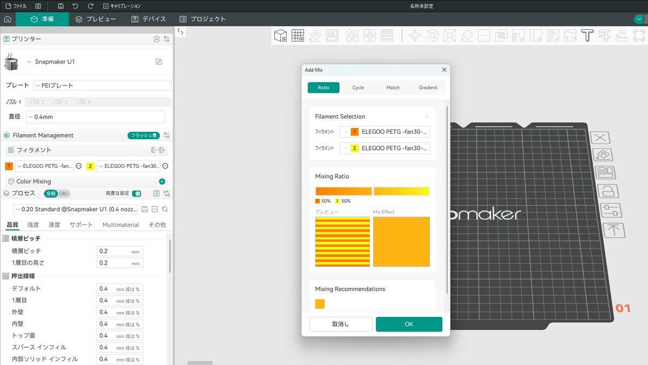Click the Auto orient icon in toolbar
Image resolution: width=648 pixels, height=365 pixels.
[x=315, y=36]
